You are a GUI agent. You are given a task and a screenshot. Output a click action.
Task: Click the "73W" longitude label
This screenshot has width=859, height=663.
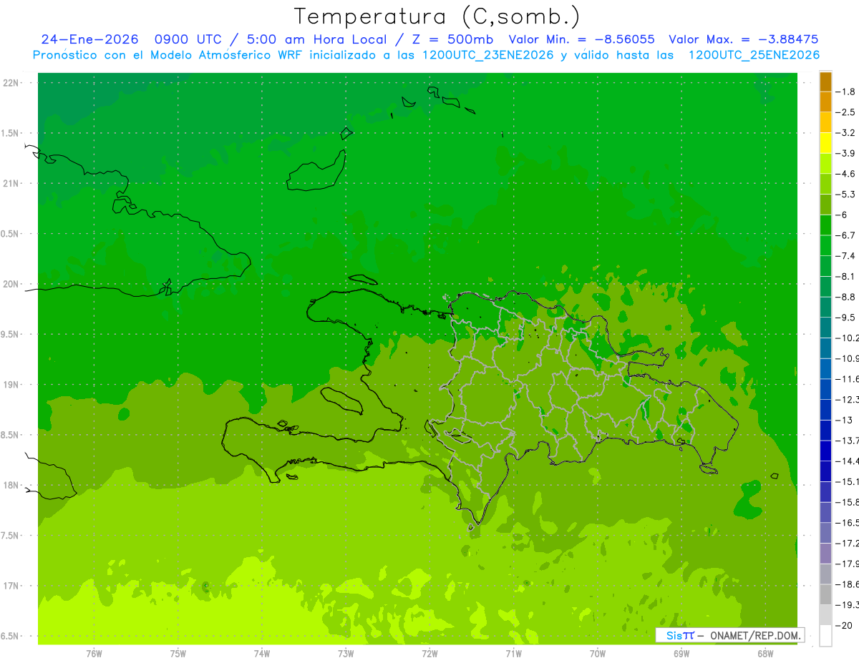(346, 653)
